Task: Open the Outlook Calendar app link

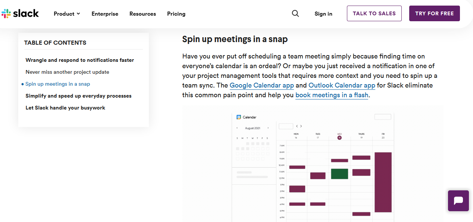Action: pos(342,85)
